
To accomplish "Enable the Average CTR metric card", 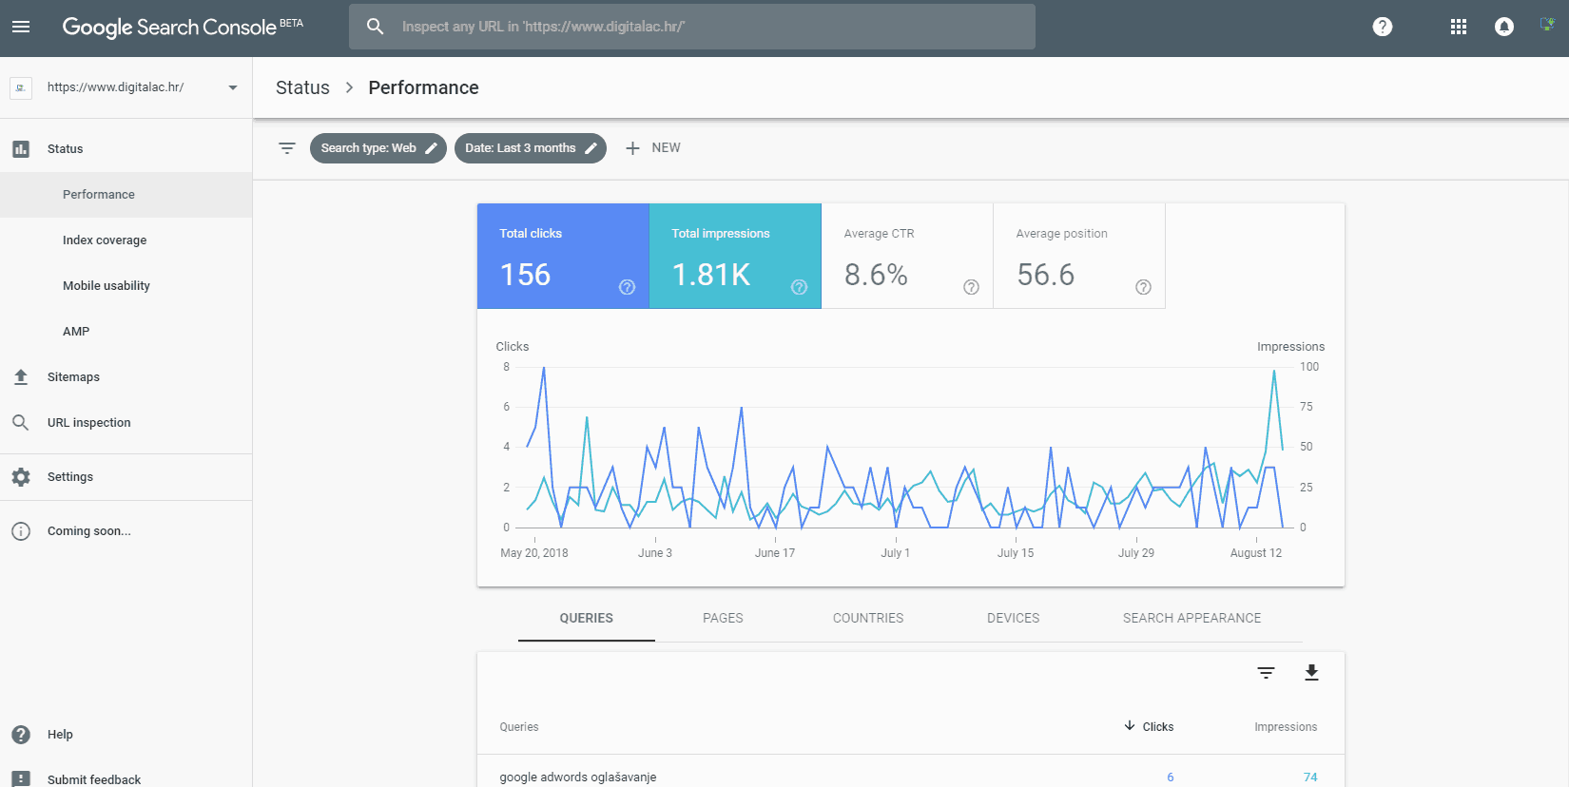I will pos(907,256).
